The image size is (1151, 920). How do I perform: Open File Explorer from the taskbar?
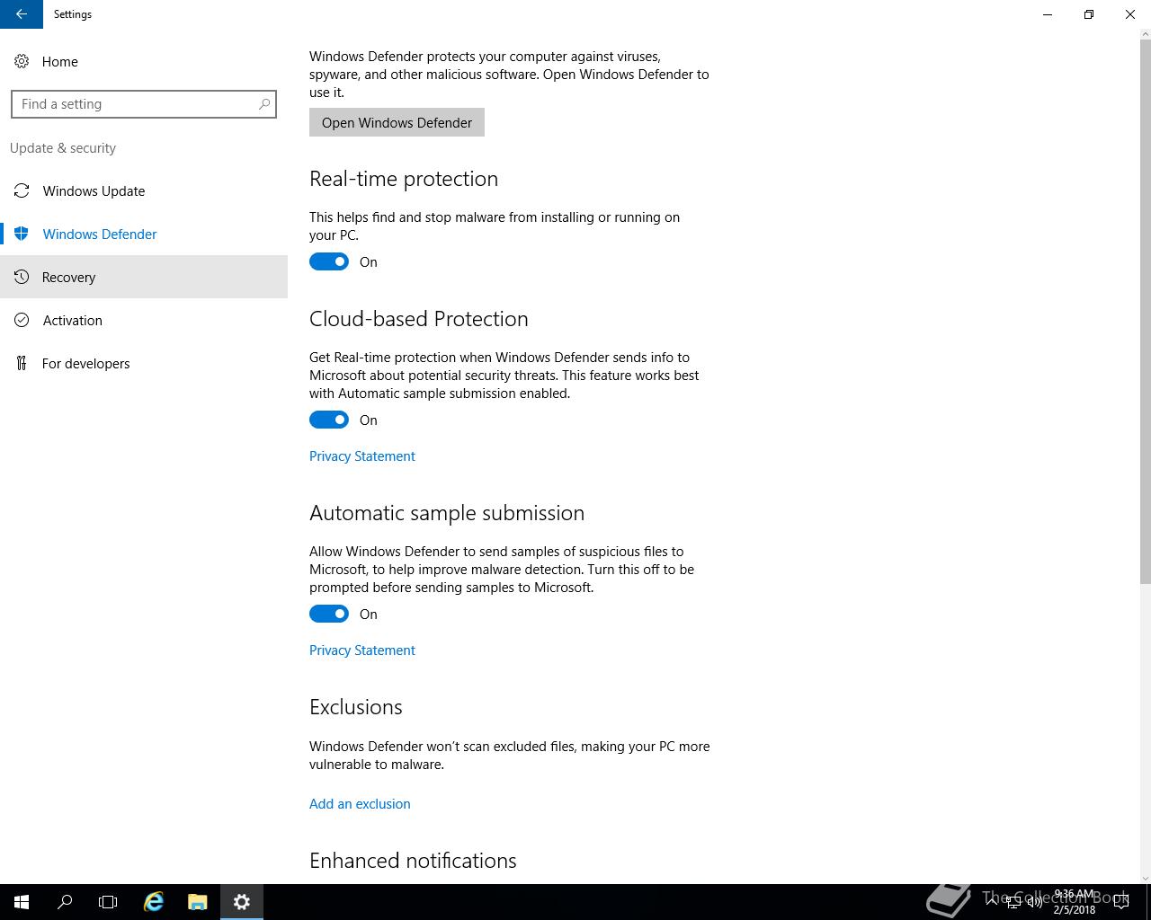(x=198, y=902)
